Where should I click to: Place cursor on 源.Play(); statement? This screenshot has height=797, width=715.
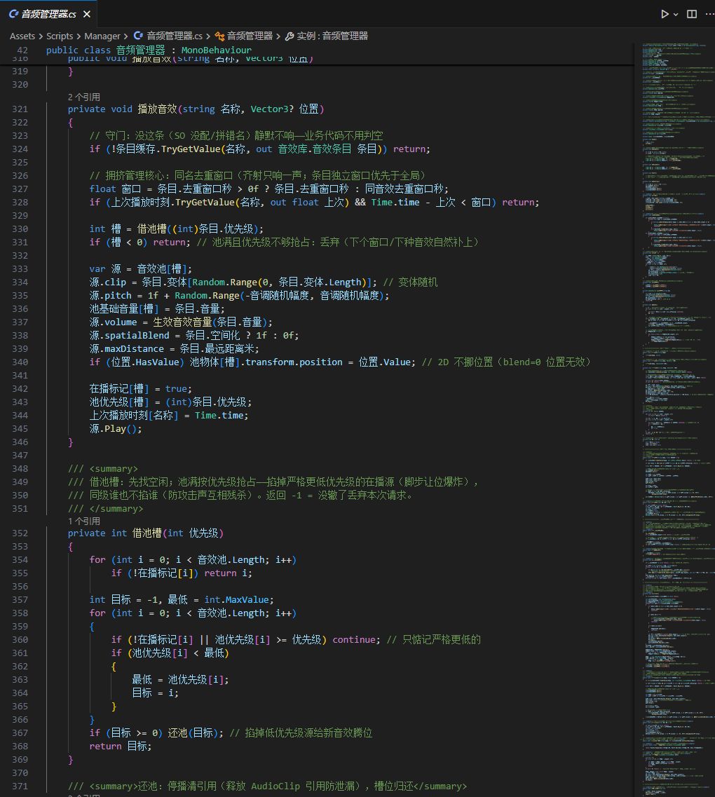point(116,428)
